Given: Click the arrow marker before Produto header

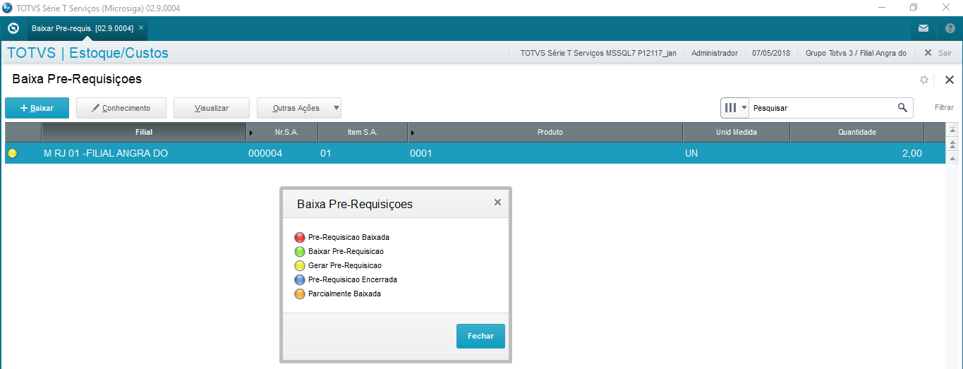Looking at the screenshot, I should pyautogui.click(x=412, y=133).
